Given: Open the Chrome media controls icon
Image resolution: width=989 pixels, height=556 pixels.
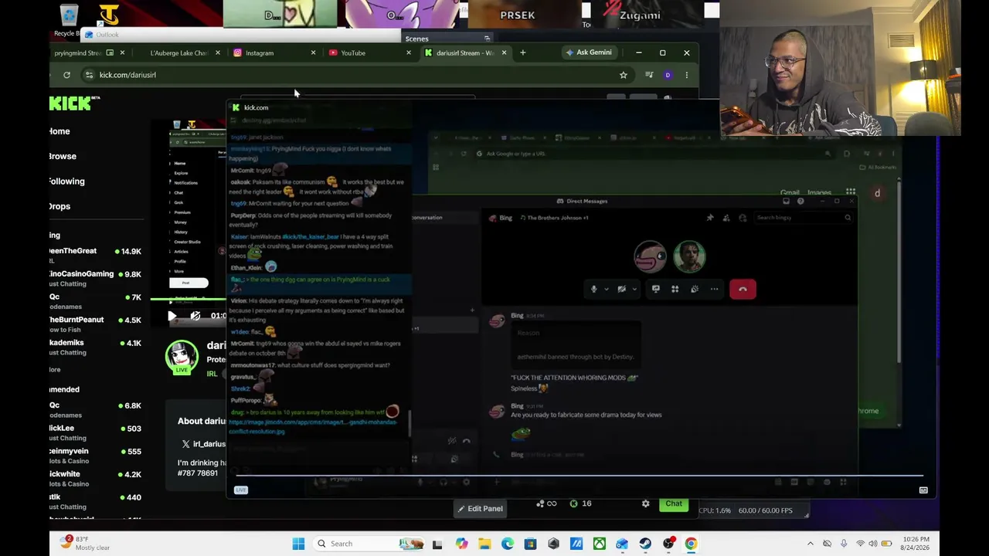Looking at the screenshot, I should coord(649,75).
